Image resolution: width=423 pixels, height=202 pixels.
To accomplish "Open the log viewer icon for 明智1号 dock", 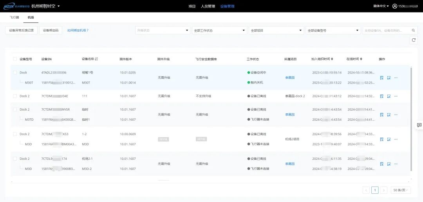I will [x=382, y=78].
